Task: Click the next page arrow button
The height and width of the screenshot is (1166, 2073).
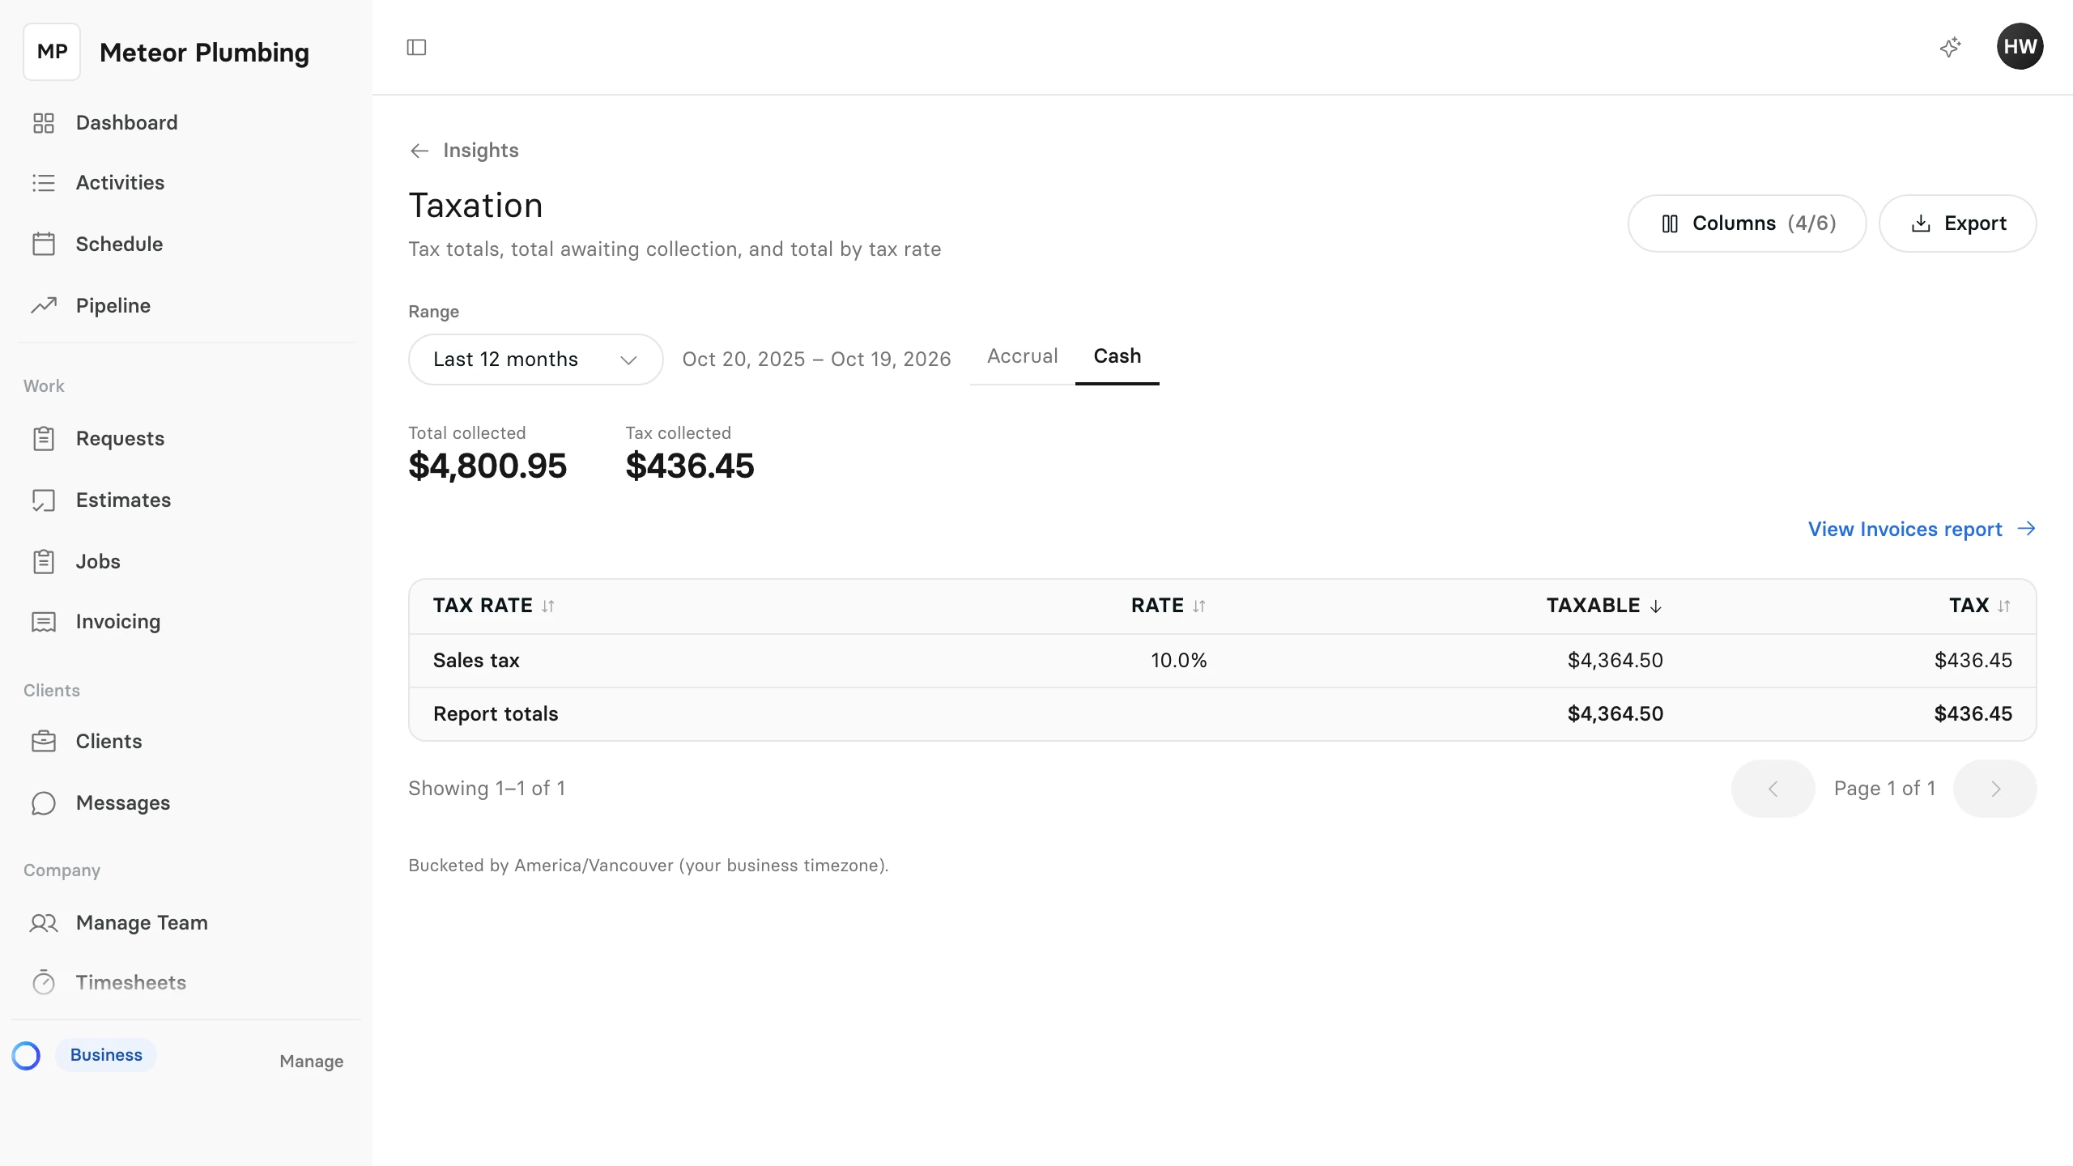Action: tap(1994, 789)
